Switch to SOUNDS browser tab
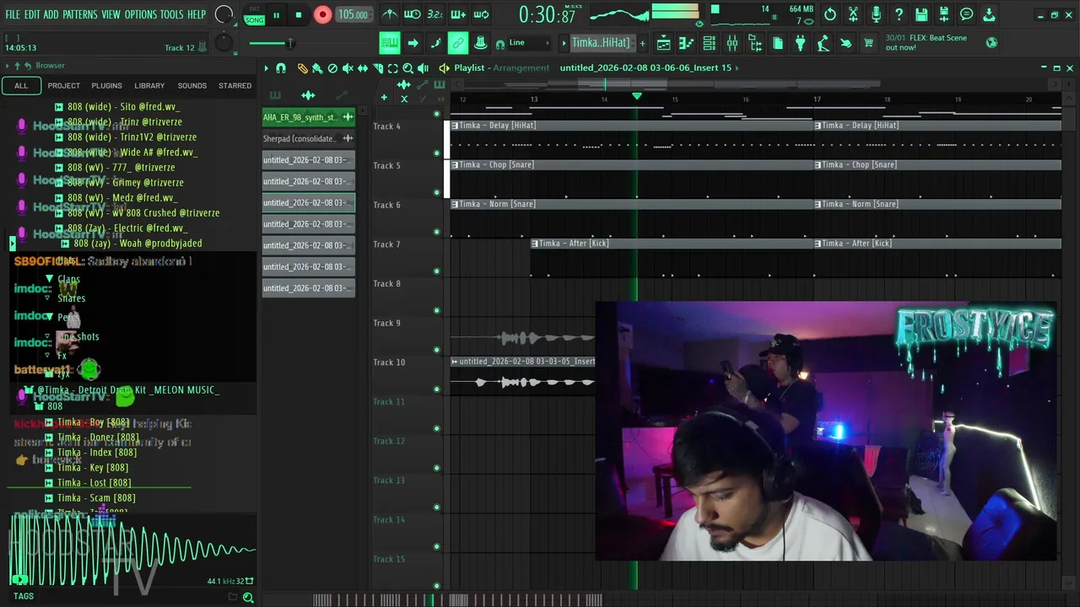This screenshot has width=1080, height=607. pos(192,86)
